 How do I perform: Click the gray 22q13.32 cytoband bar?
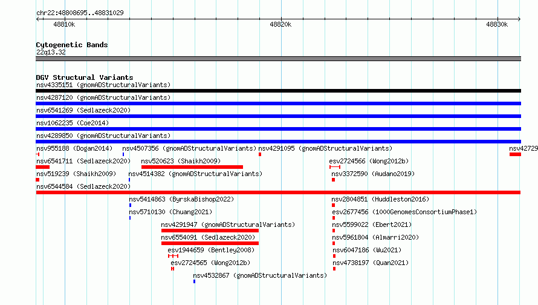coord(278,59)
